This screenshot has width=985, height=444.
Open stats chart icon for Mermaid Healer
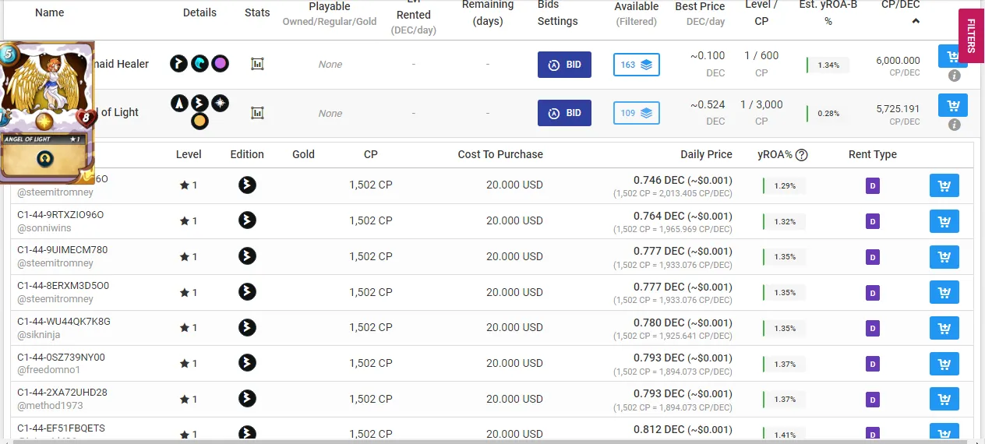point(257,64)
